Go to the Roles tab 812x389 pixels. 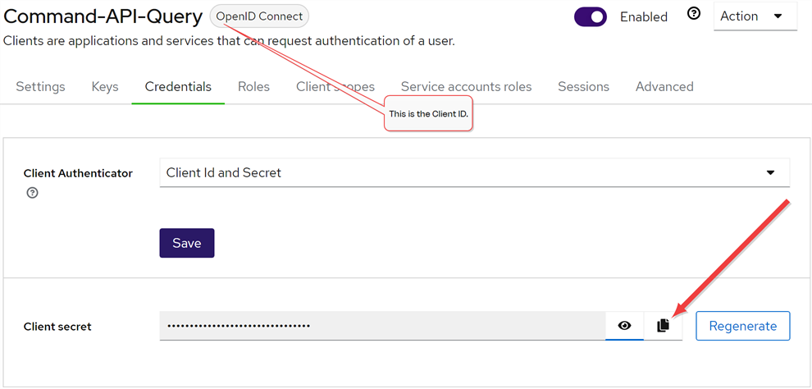coord(253,86)
